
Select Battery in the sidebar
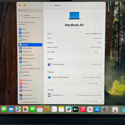[x=23, y=40]
